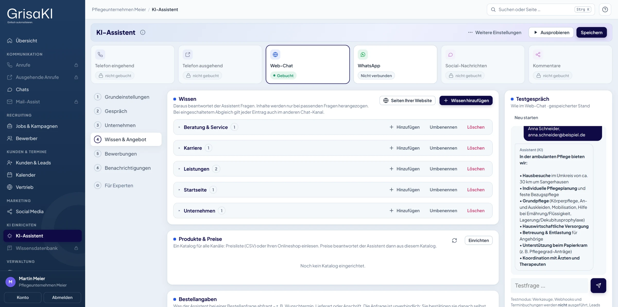The image size is (618, 307).
Task: Go to step 5 Bewerbungen
Action: [x=126, y=154]
